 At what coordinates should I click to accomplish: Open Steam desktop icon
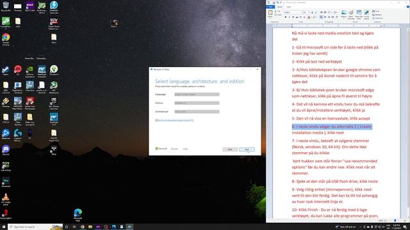pyautogui.click(x=6, y=71)
